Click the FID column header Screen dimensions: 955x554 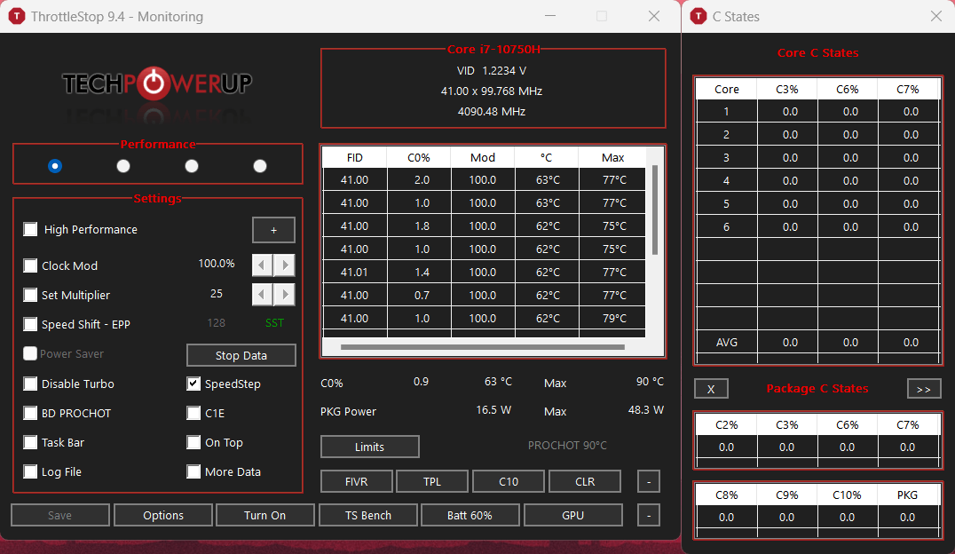tap(354, 157)
